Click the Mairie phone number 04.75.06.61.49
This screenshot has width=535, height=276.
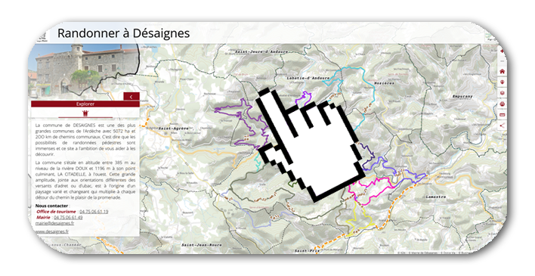pyautogui.click(x=68, y=217)
